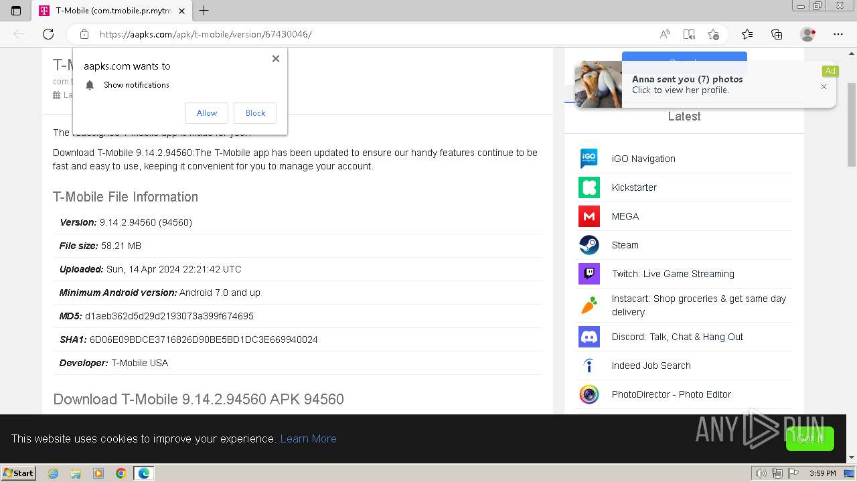Open the Indeed Job Search icon

point(589,366)
